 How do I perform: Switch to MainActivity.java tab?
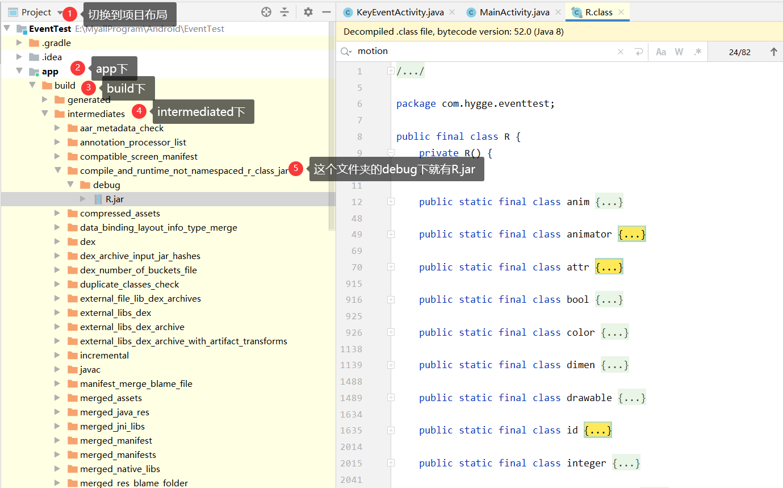tap(514, 12)
